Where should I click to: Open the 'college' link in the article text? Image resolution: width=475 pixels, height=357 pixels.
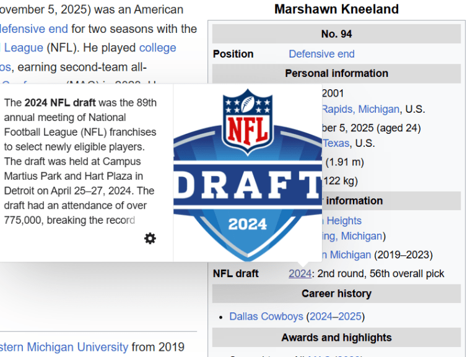[x=157, y=48]
